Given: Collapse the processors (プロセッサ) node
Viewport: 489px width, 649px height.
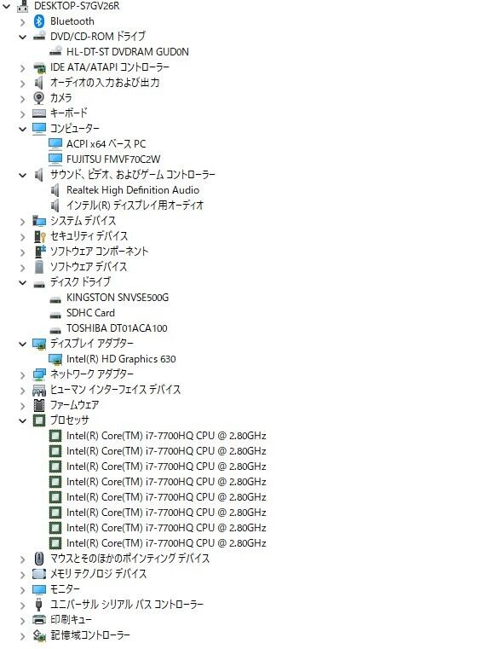Looking at the screenshot, I should (x=22, y=420).
